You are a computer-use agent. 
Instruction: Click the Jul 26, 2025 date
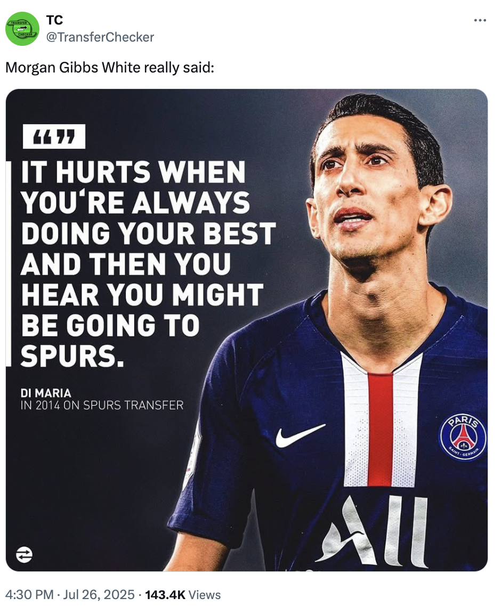(x=99, y=594)
